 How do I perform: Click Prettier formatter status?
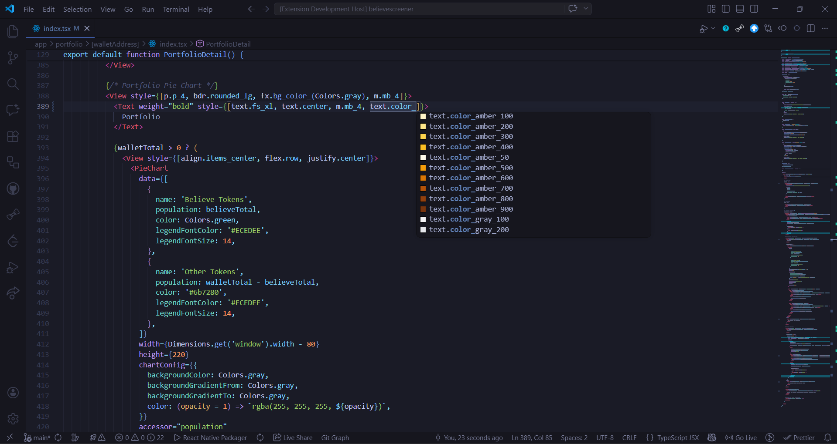pos(799,437)
